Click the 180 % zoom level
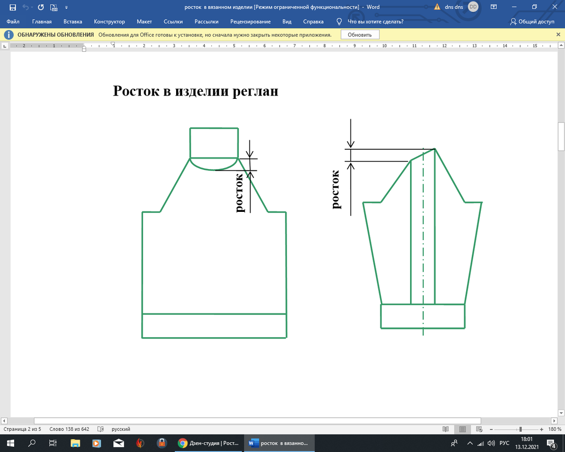Screen dimensions: 565x452 click(555, 429)
